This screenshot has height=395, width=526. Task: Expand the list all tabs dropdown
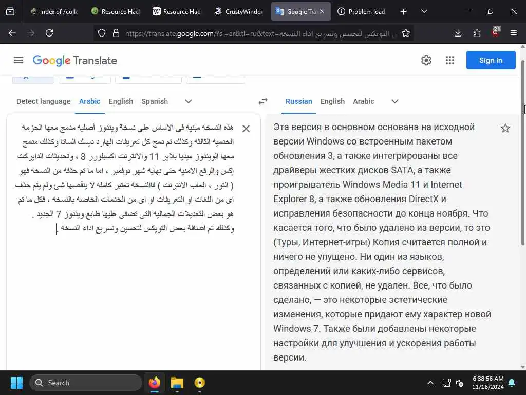point(424,12)
